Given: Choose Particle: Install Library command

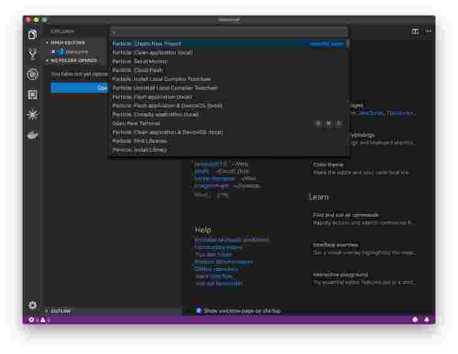Looking at the screenshot, I should click(x=230, y=150).
